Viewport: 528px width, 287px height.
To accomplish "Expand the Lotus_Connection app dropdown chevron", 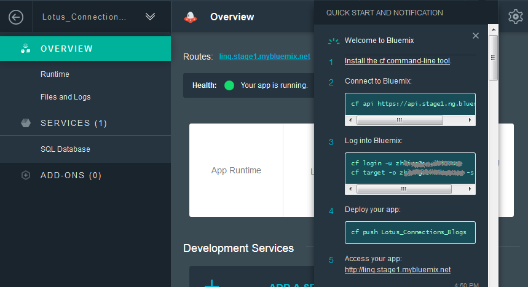I will click(x=150, y=17).
